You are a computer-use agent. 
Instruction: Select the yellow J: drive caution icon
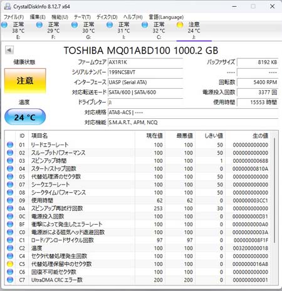pyautogui.click(x=180, y=25)
